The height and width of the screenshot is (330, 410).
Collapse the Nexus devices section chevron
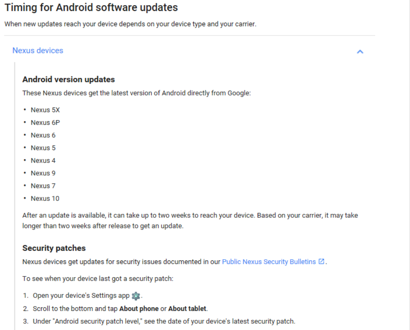click(x=360, y=52)
